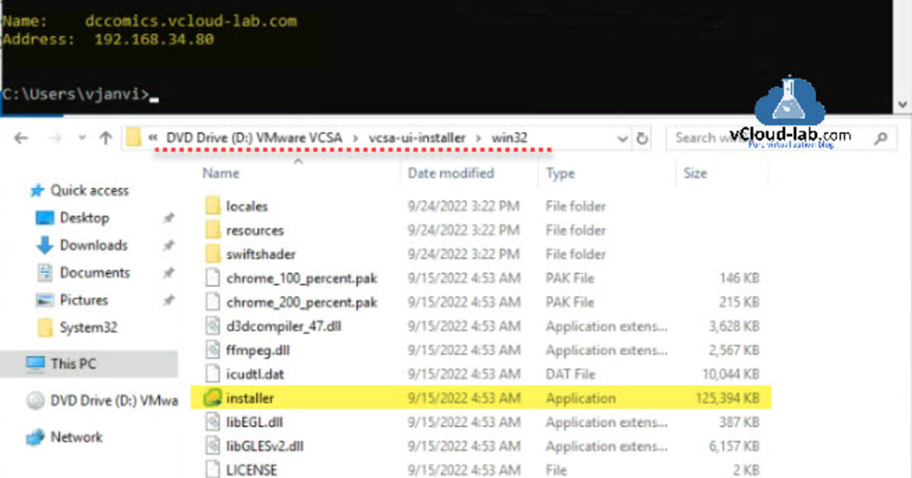Sort files by Date modified column
This screenshot has height=478, width=912.
tap(451, 173)
